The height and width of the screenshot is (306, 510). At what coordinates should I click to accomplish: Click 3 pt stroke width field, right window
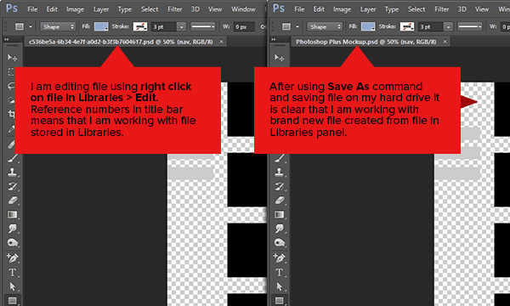coord(431,26)
